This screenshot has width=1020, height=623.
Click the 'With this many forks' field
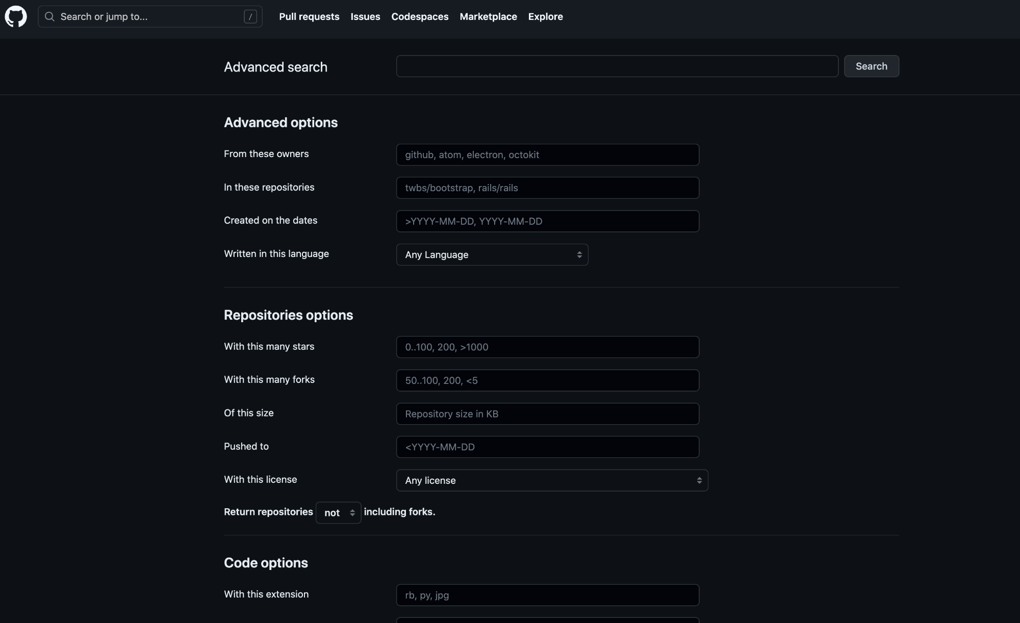pyautogui.click(x=547, y=380)
